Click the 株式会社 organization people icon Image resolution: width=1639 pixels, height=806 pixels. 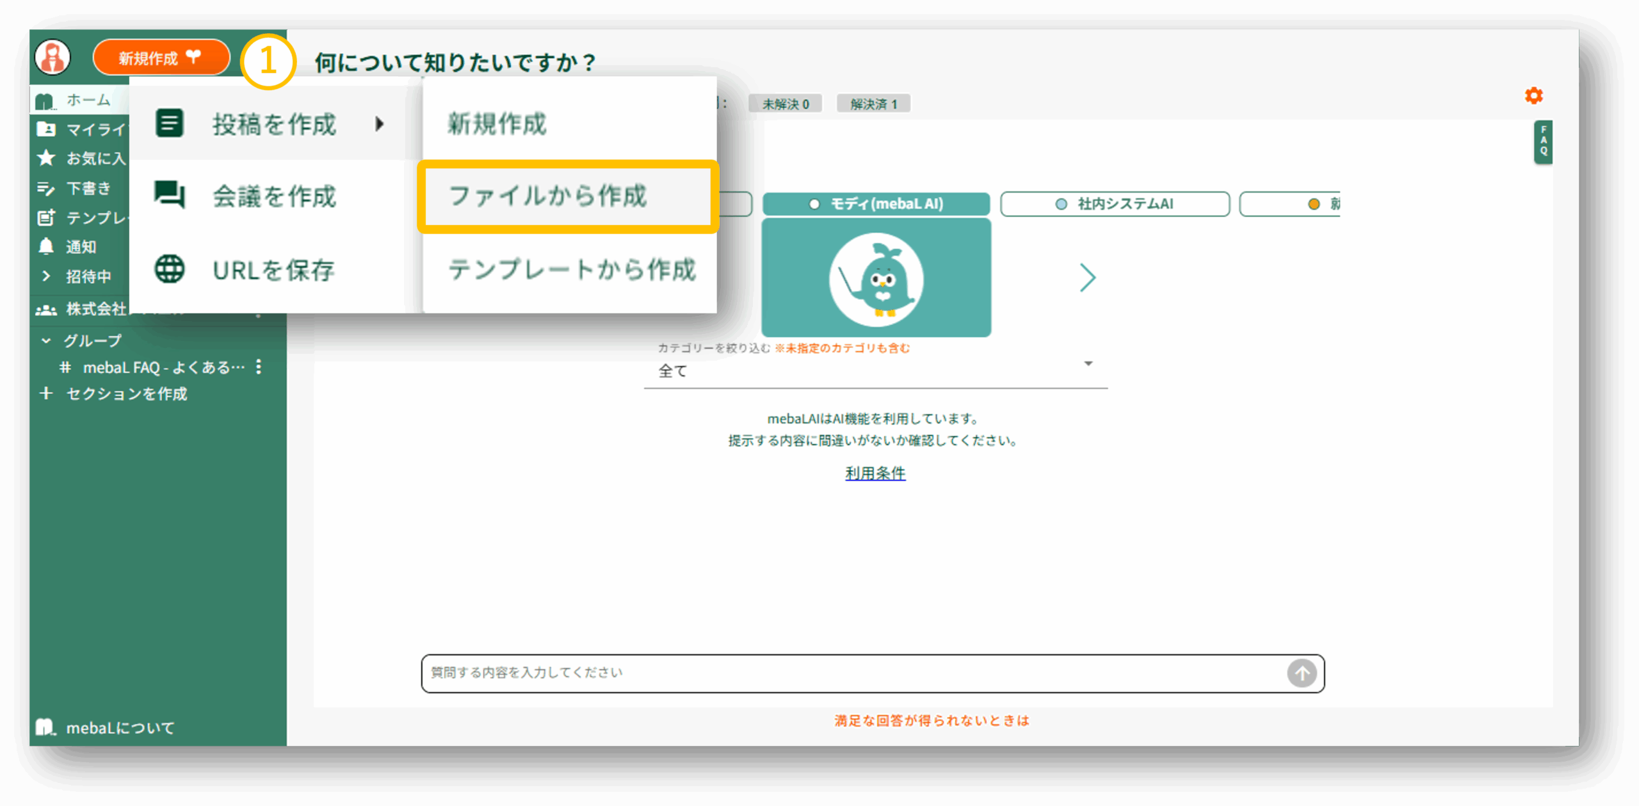46,310
